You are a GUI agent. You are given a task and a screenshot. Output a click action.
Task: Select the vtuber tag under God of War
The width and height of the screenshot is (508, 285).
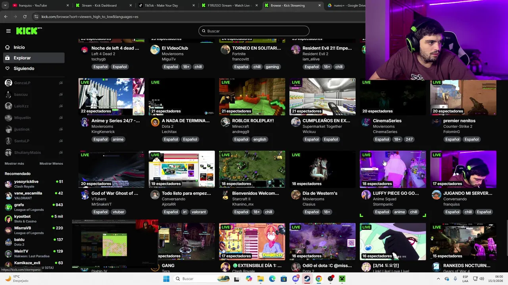118,212
